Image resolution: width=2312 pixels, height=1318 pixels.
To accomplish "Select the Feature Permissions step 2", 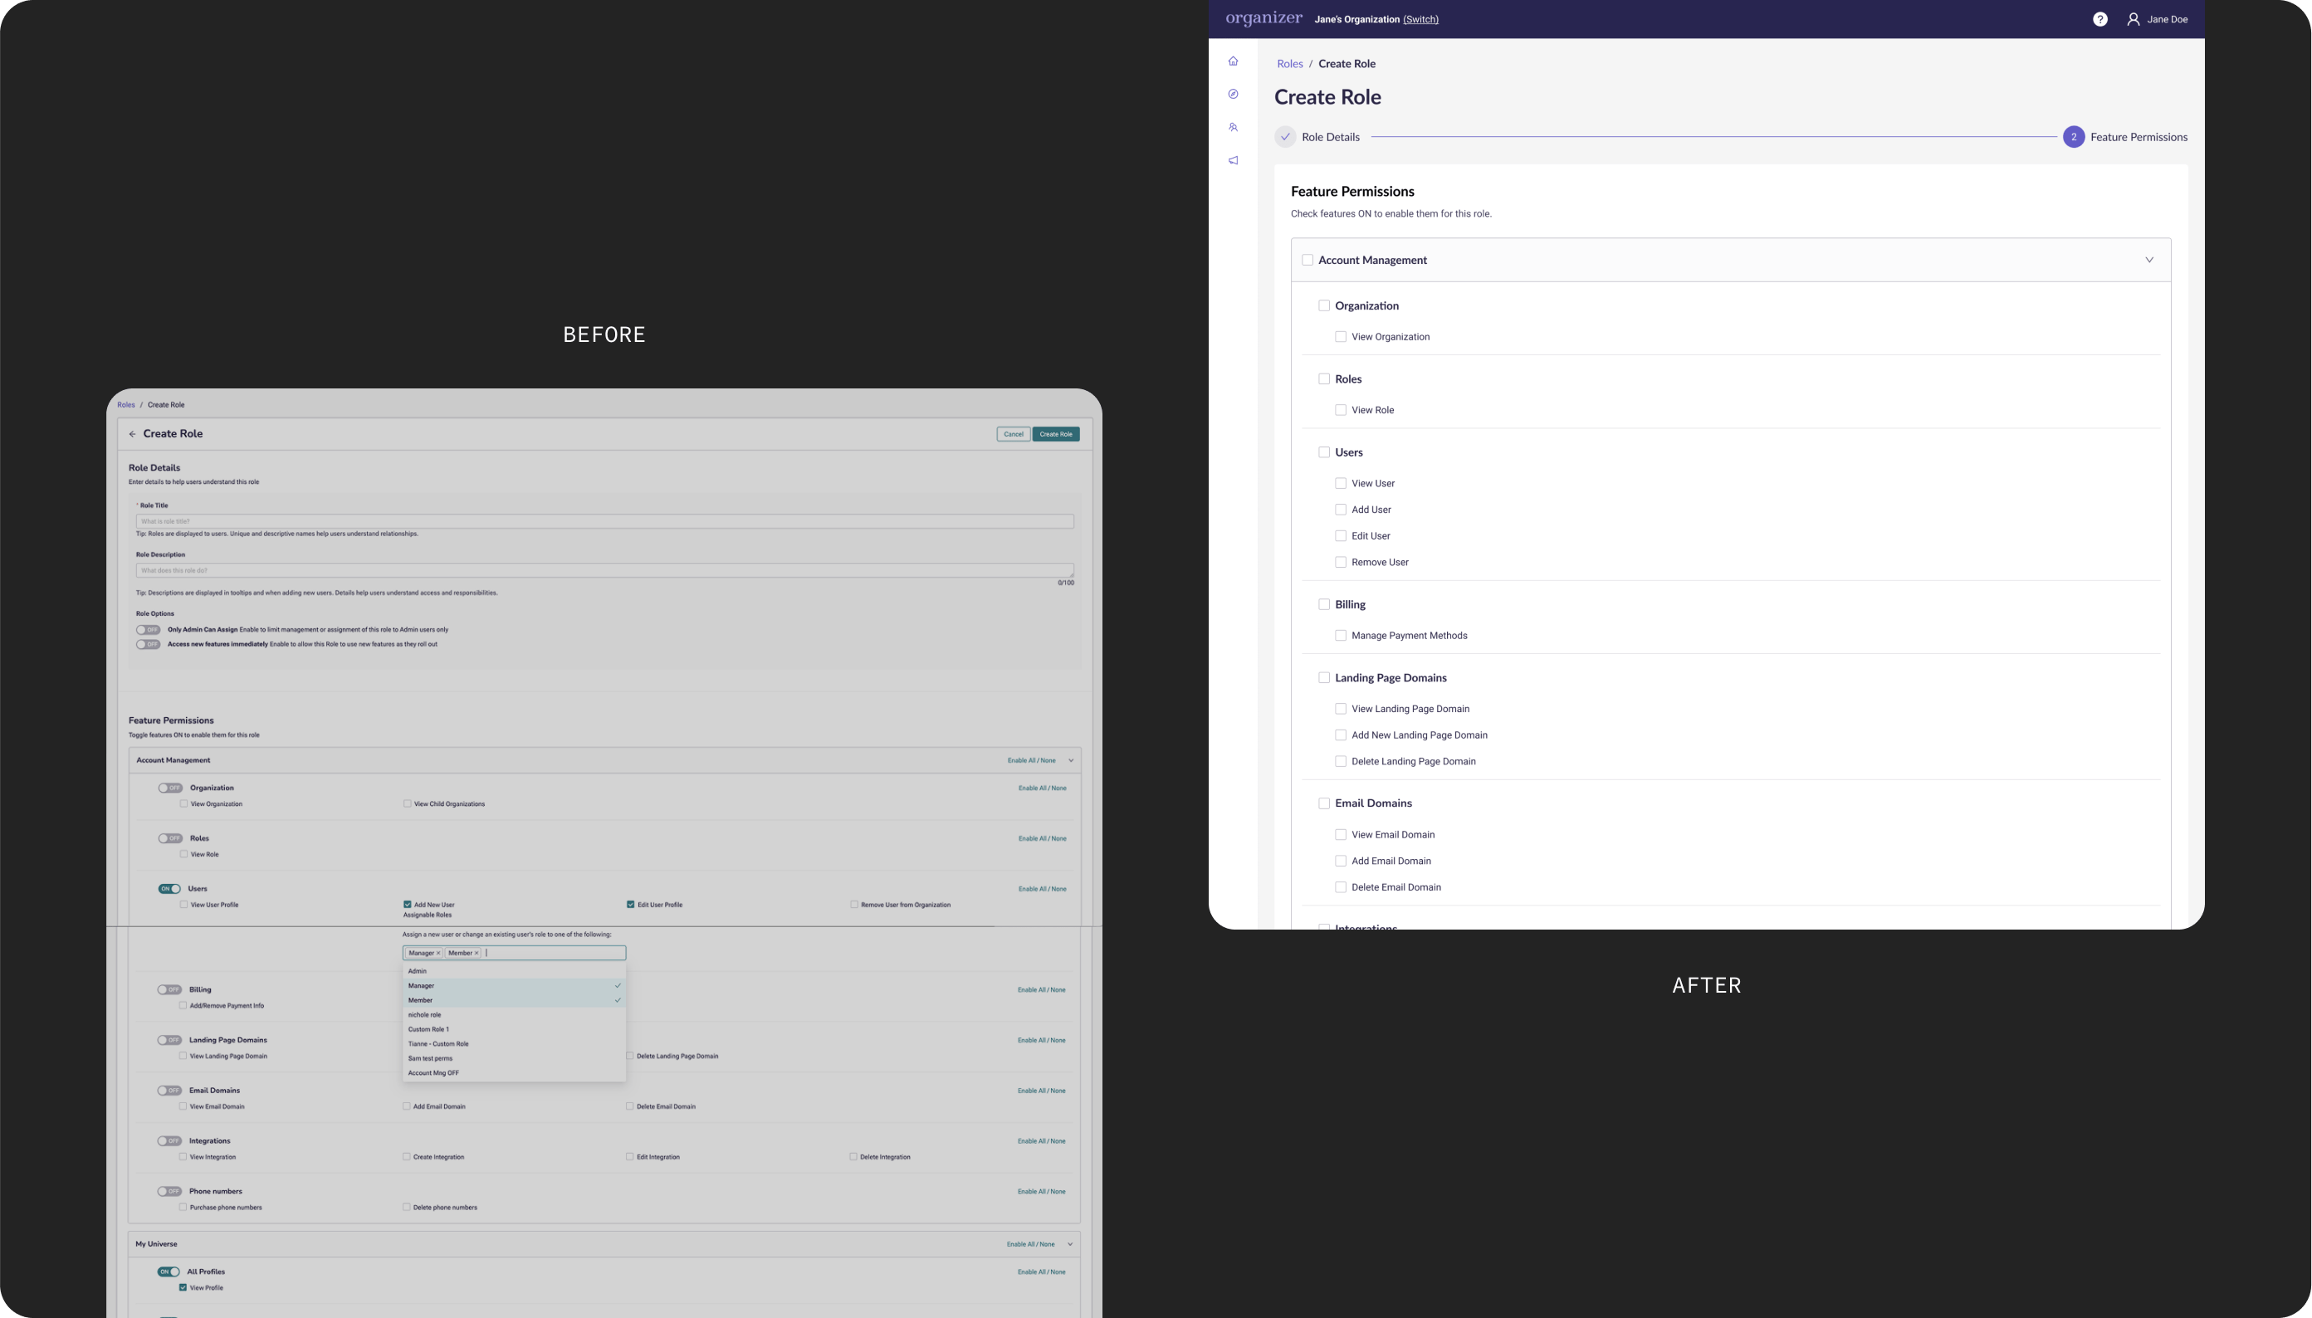I will tap(2073, 137).
